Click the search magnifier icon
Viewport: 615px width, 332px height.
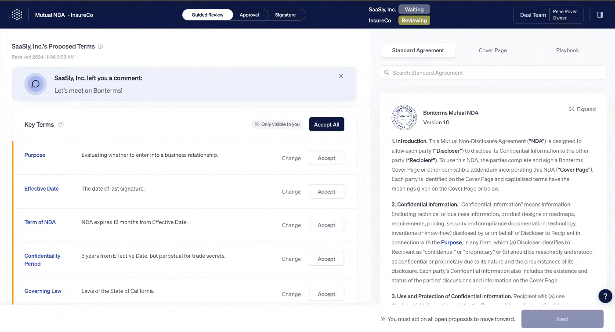pos(387,72)
